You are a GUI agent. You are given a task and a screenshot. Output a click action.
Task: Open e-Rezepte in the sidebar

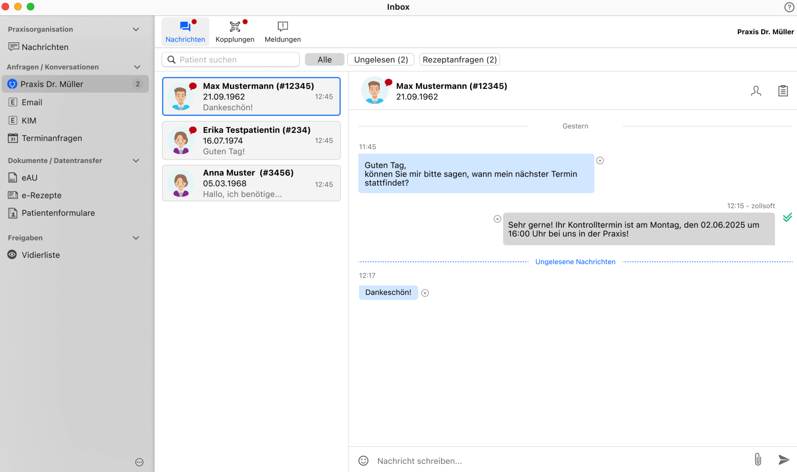point(75,195)
